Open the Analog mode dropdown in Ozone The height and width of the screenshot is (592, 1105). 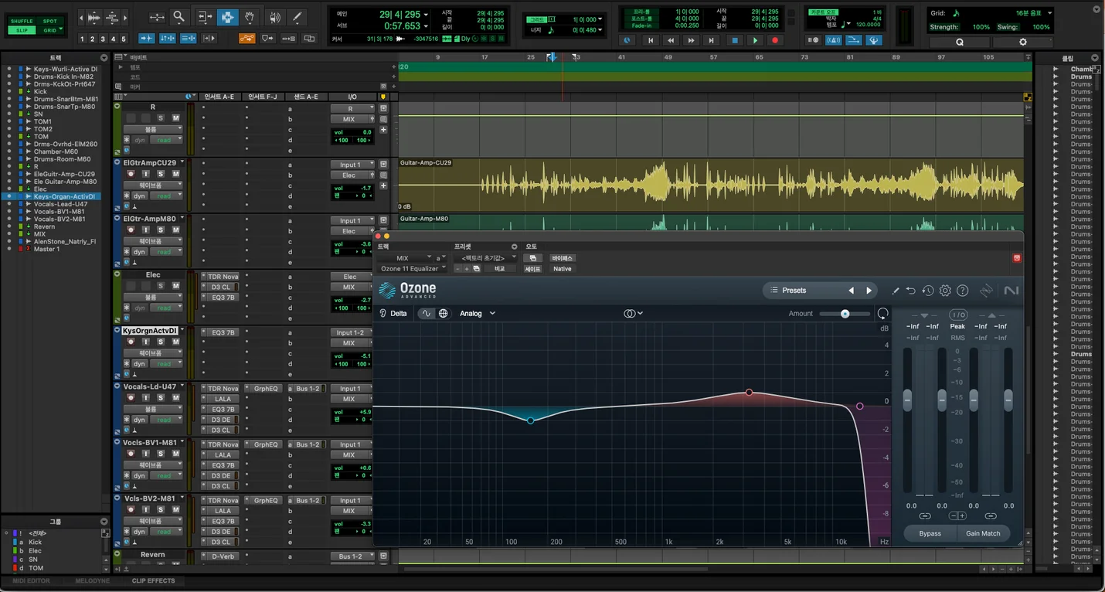click(x=478, y=314)
